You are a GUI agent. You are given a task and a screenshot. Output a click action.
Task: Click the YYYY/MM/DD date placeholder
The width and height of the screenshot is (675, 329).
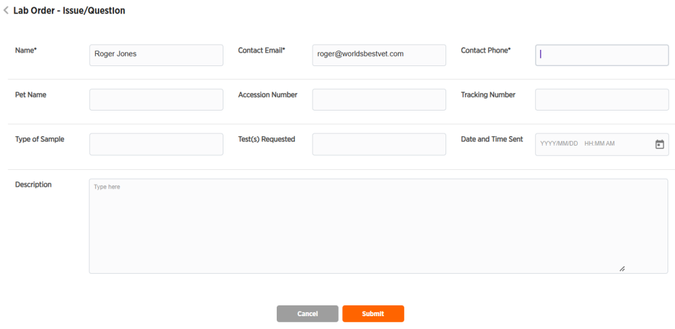[x=559, y=144]
